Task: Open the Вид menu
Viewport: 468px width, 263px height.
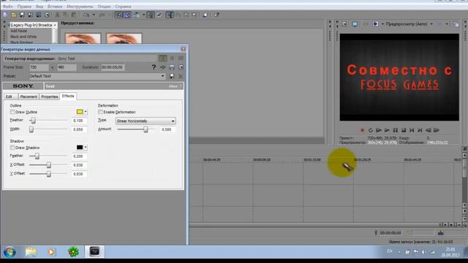Action: coord(39,7)
